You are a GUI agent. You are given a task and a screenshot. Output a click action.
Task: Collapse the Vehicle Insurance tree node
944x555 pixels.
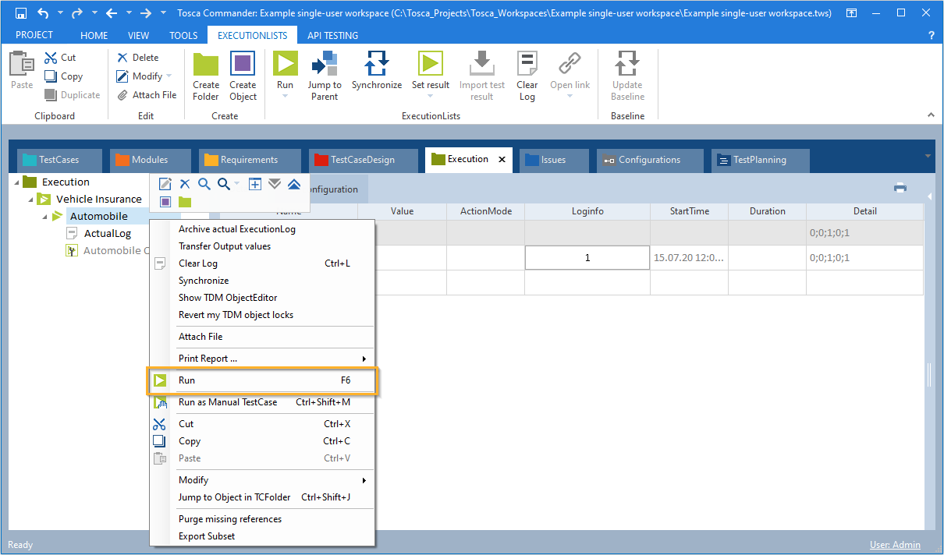(30, 200)
